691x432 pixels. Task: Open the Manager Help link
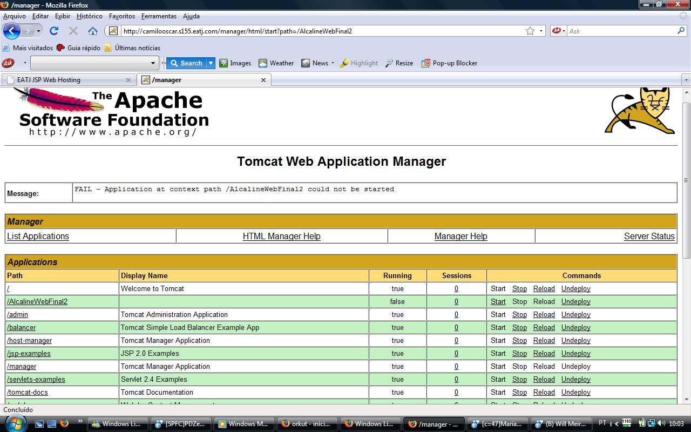click(461, 236)
